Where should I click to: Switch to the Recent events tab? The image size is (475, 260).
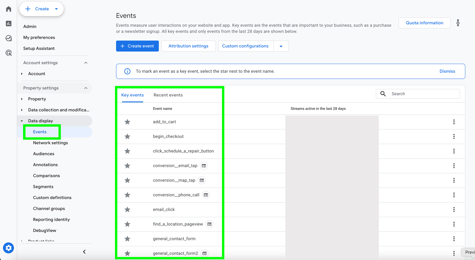coord(168,95)
